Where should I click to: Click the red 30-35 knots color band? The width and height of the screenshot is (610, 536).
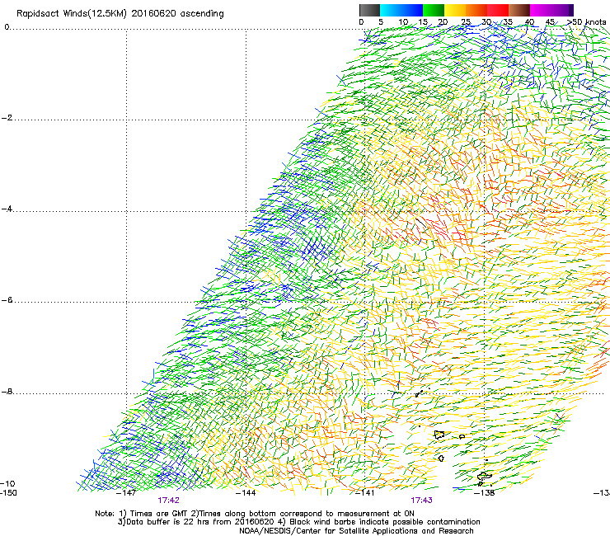click(x=498, y=10)
